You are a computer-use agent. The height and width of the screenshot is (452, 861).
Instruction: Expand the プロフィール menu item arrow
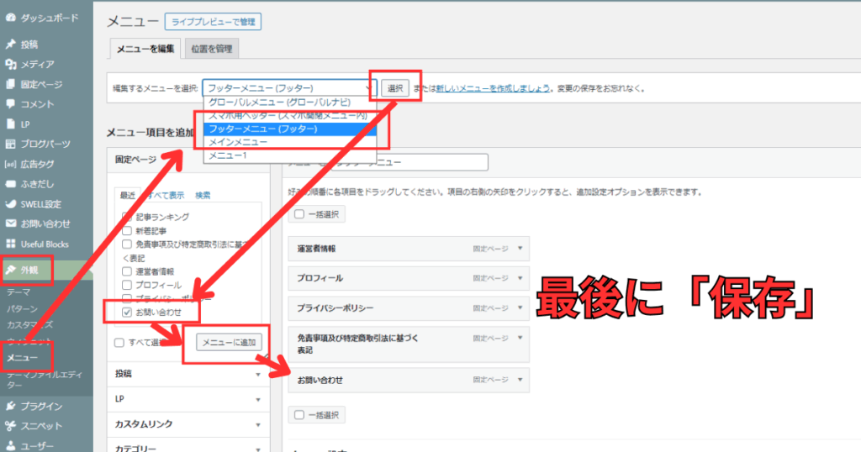tap(520, 278)
